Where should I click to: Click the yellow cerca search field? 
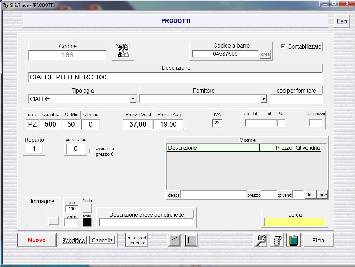tap(295, 222)
